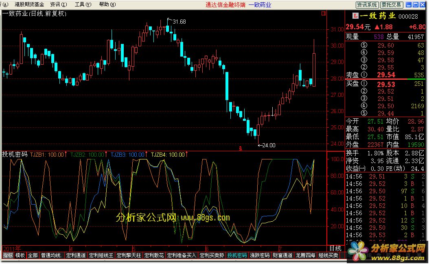The height and width of the screenshot is (264, 429).
Task: Click the 委托交易 button
Action: (x=391, y=4)
